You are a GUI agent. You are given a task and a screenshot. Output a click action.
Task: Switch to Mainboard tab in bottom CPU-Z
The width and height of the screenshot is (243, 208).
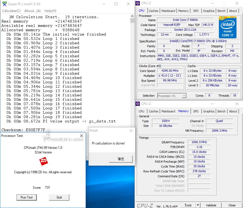[x=168, y=111]
